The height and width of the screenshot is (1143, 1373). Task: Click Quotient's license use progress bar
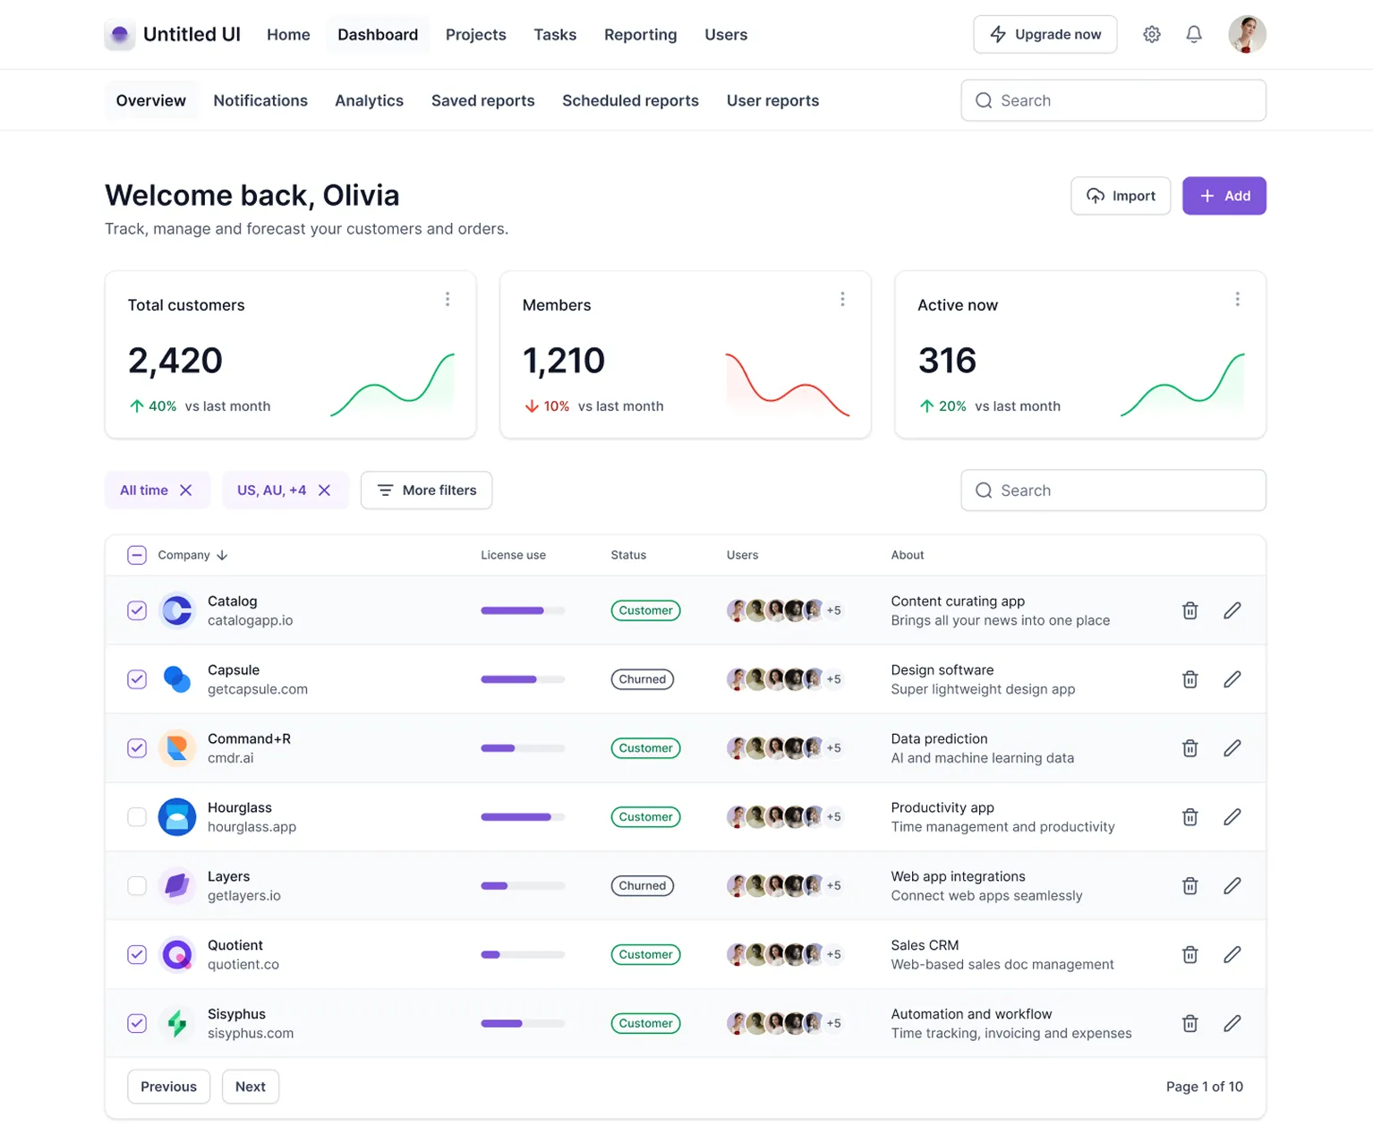pos(522,954)
